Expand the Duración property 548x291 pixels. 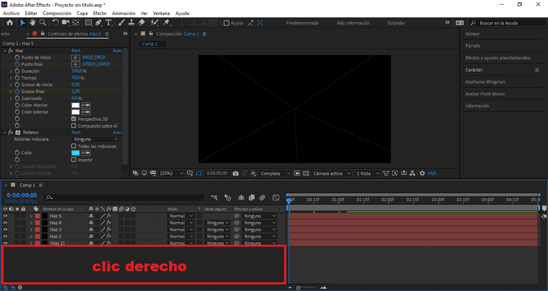[11, 70]
